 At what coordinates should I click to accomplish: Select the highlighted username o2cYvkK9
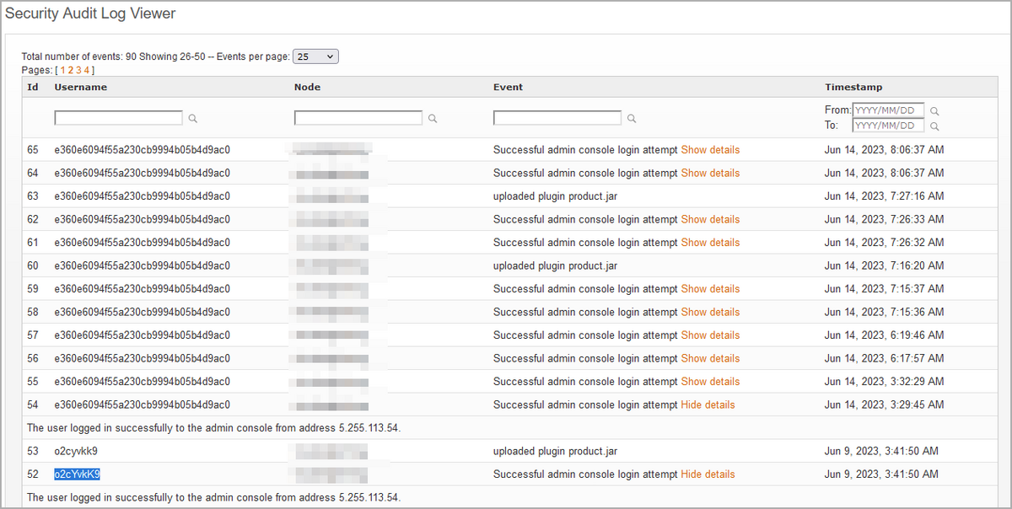77,474
